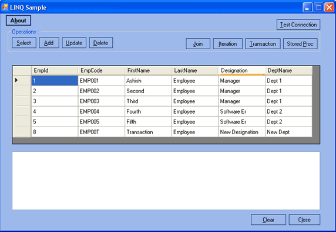Image resolution: width=336 pixels, height=232 pixels.
Task: Select Dept 1 cell in EMP002 row
Action: coord(288,91)
